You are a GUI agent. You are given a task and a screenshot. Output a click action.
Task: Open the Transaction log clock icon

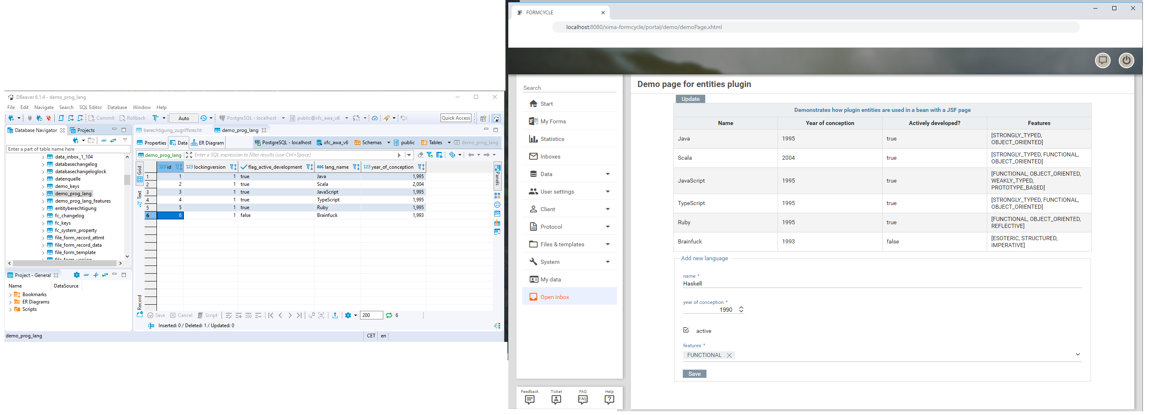tap(204, 118)
